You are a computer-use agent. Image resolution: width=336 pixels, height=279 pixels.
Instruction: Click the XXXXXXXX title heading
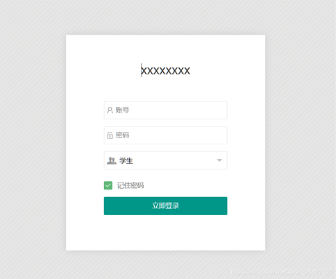[166, 71]
